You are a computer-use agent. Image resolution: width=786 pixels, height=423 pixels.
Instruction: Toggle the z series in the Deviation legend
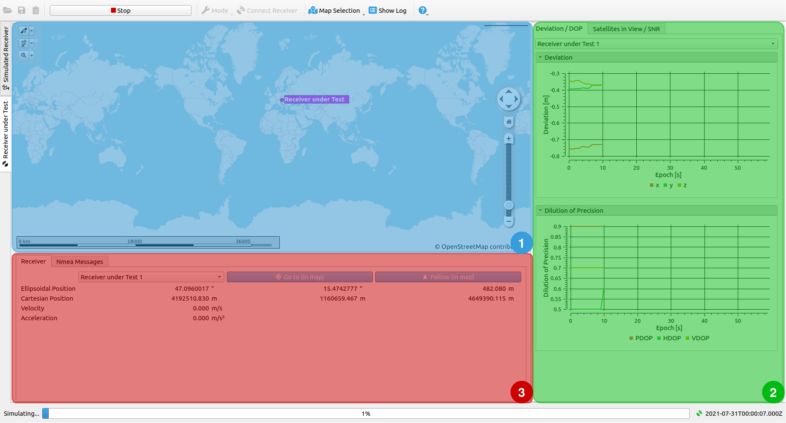point(682,185)
